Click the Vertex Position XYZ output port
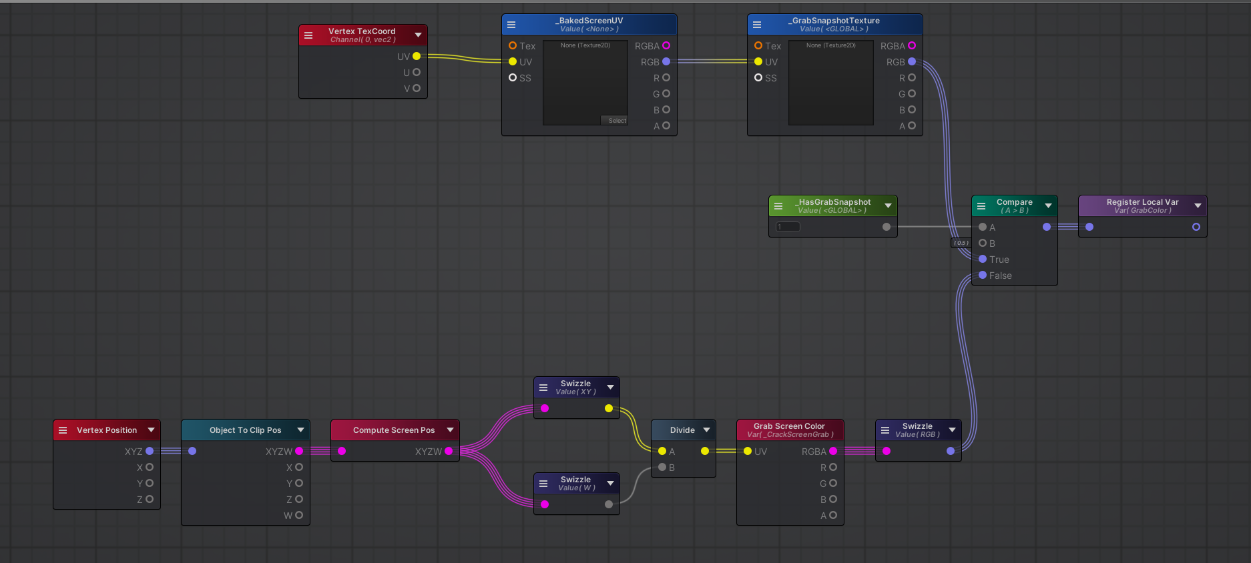The width and height of the screenshot is (1251, 563). (150, 451)
